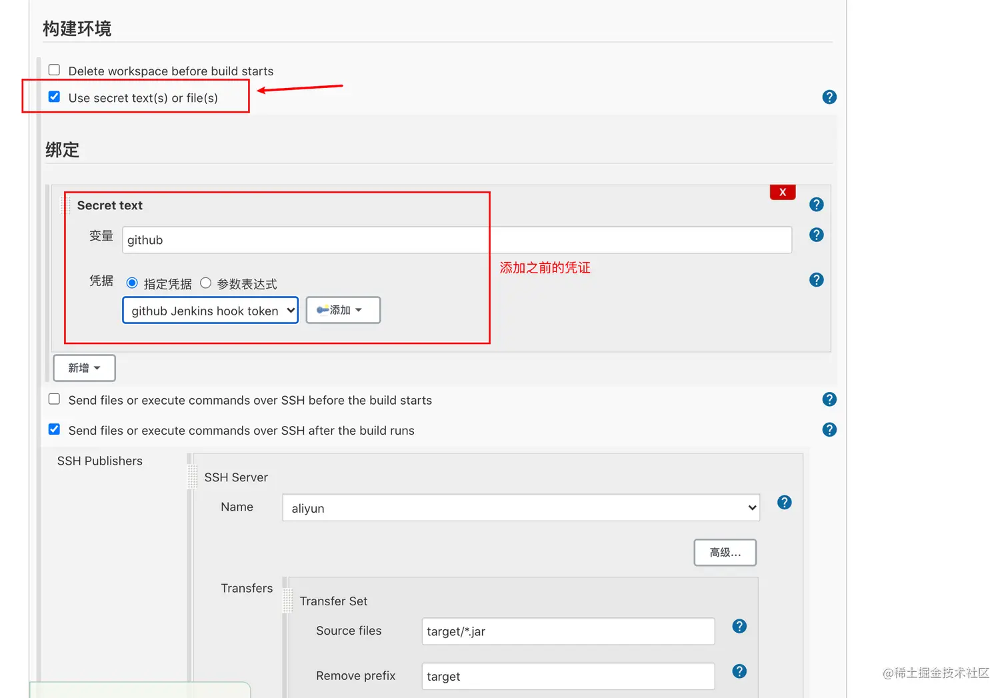1008x698 pixels.
Task: Open the 新增 binding dropdown
Action: tap(84, 368)
